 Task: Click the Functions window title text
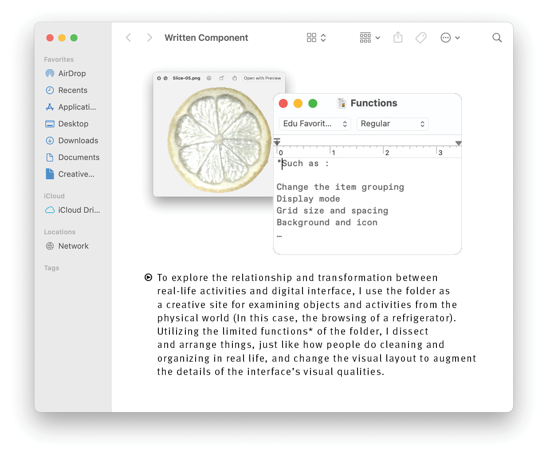(x=374, y=103)
